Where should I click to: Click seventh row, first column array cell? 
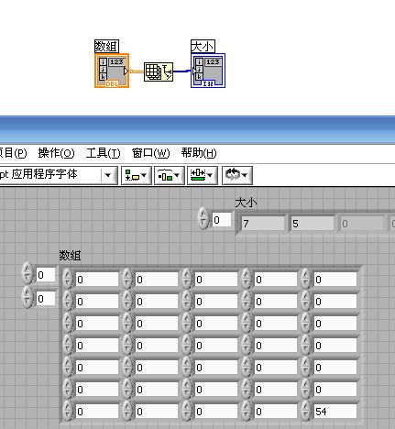click(96, 412)
